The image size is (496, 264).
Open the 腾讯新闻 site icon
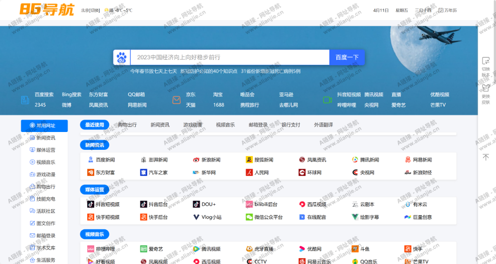click(355, 160)
